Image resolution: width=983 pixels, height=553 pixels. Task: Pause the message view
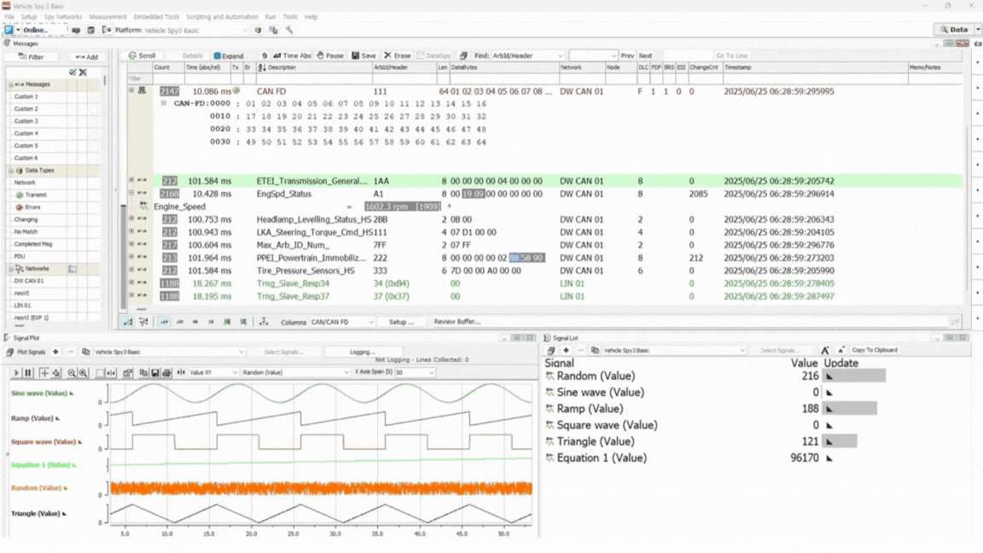point(329,55)
